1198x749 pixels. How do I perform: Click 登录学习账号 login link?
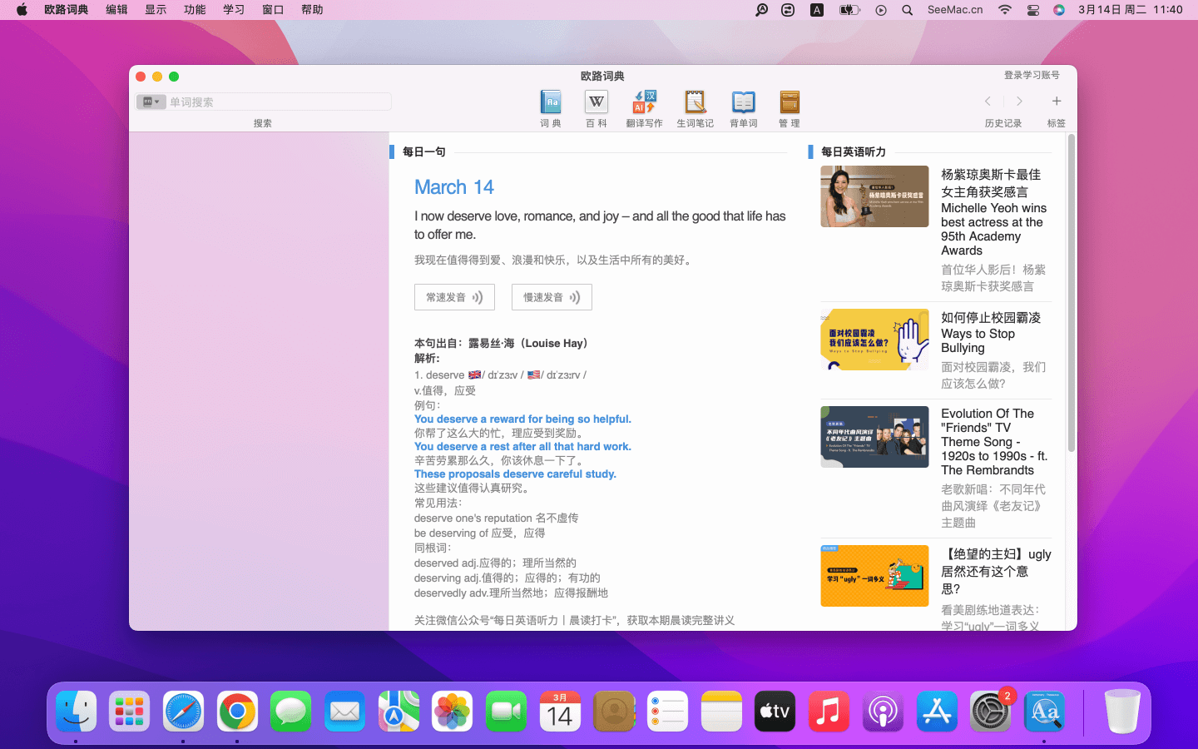point(1031,75)
